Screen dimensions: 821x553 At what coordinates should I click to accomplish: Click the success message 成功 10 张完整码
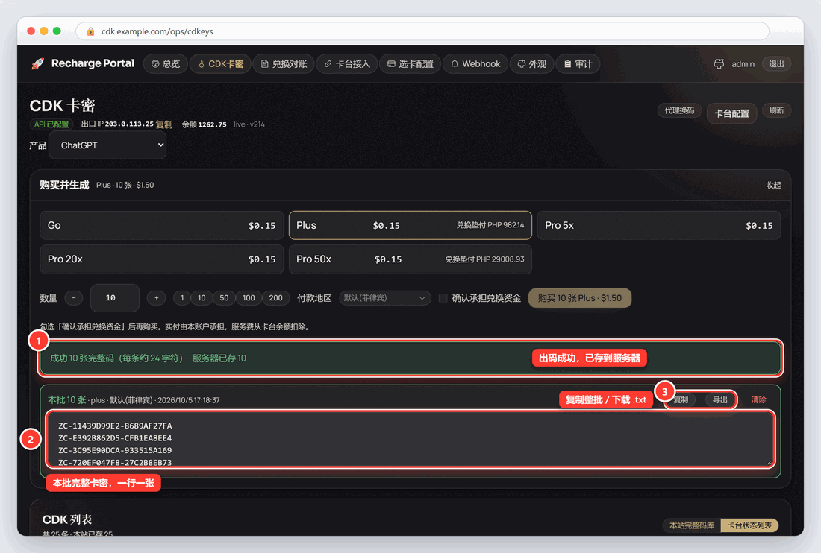[148, 358]
